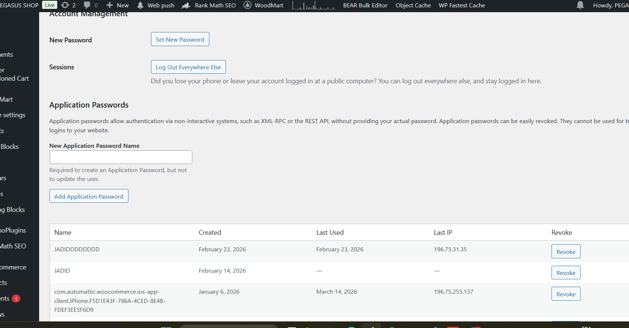Screen dimensions: 629x328
Task: Open the comments bubble icon showing 0
Action: [x=91, y=5]
